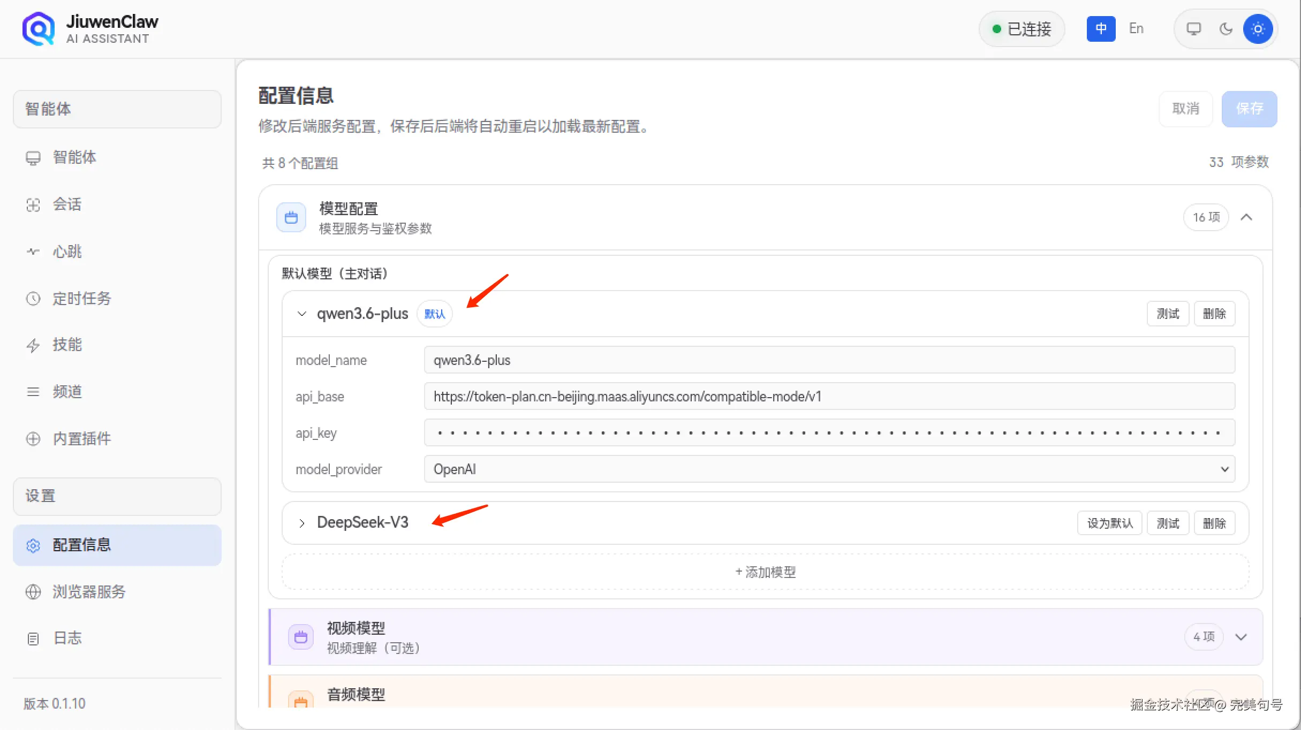Open 内置插件 in sidebar
Screen dimensions: 1301x730
point(117,439)
